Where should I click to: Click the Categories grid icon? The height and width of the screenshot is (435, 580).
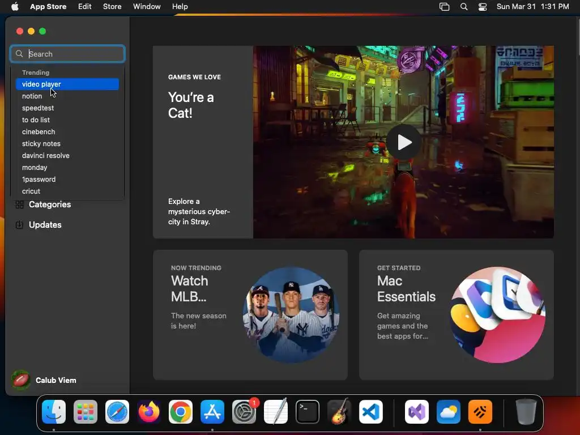[x=20, y=204]
